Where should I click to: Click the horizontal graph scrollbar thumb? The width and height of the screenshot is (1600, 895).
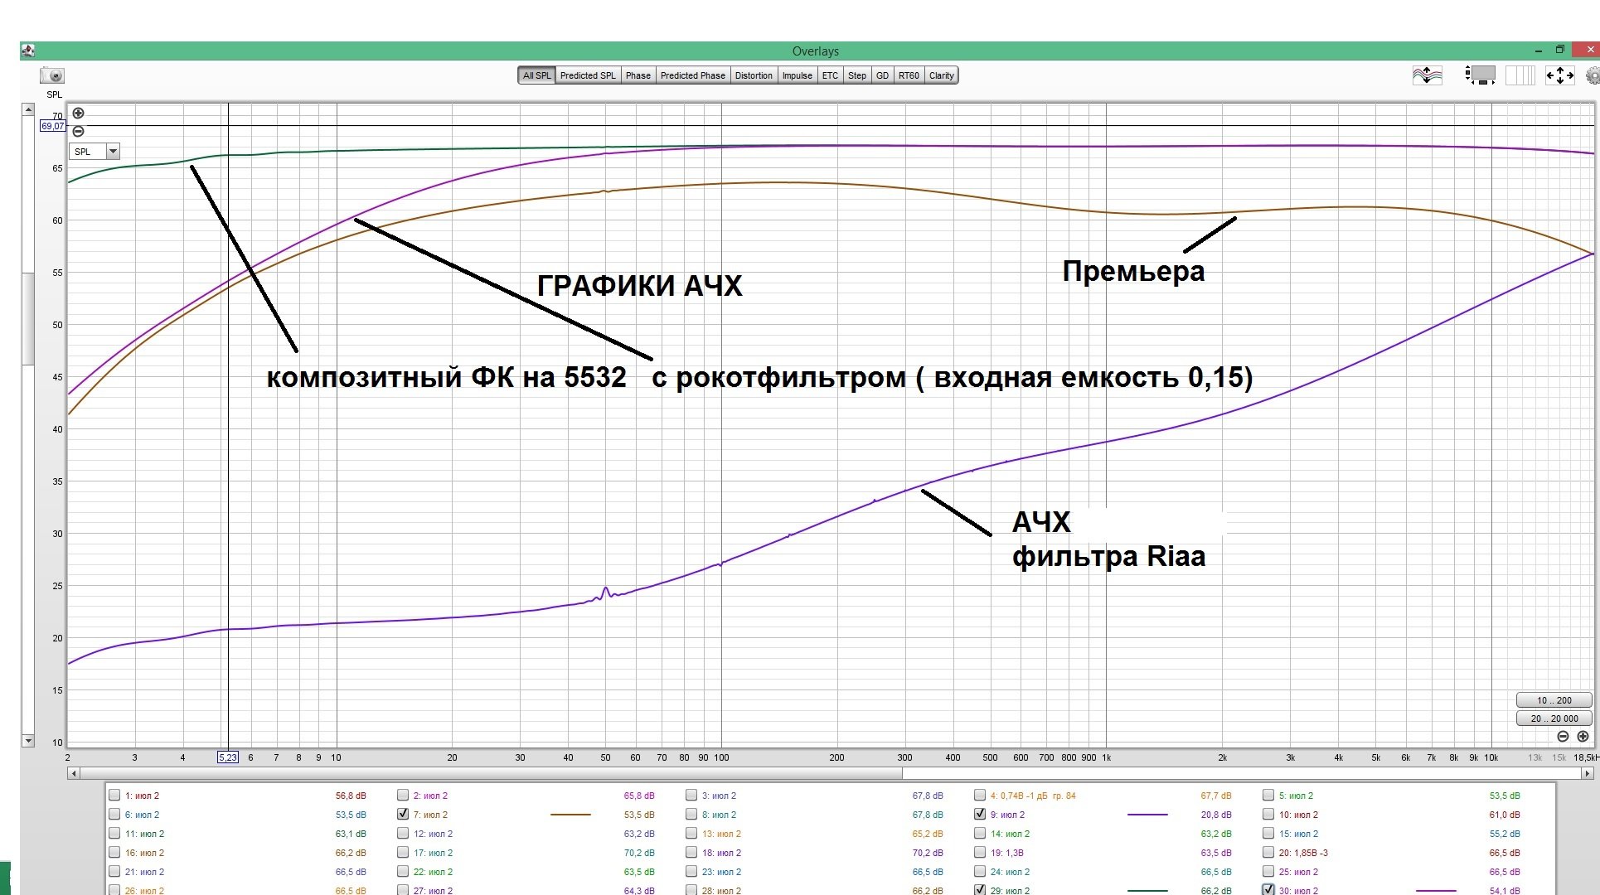click(491, 773)
